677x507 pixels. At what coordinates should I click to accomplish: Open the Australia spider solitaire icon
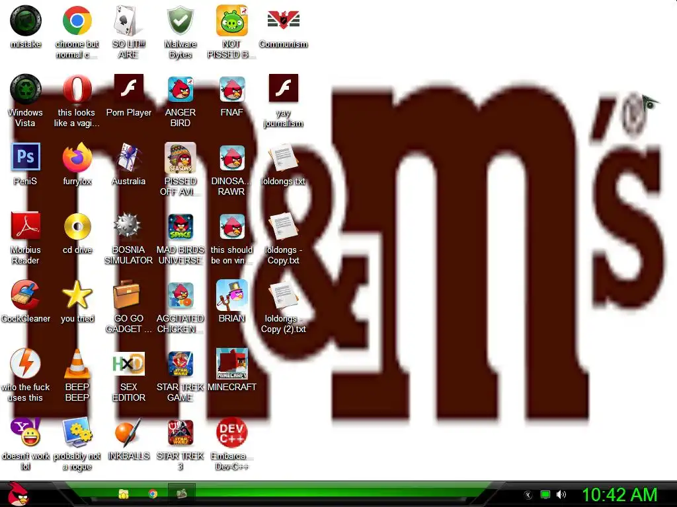[x=128, y=158]
